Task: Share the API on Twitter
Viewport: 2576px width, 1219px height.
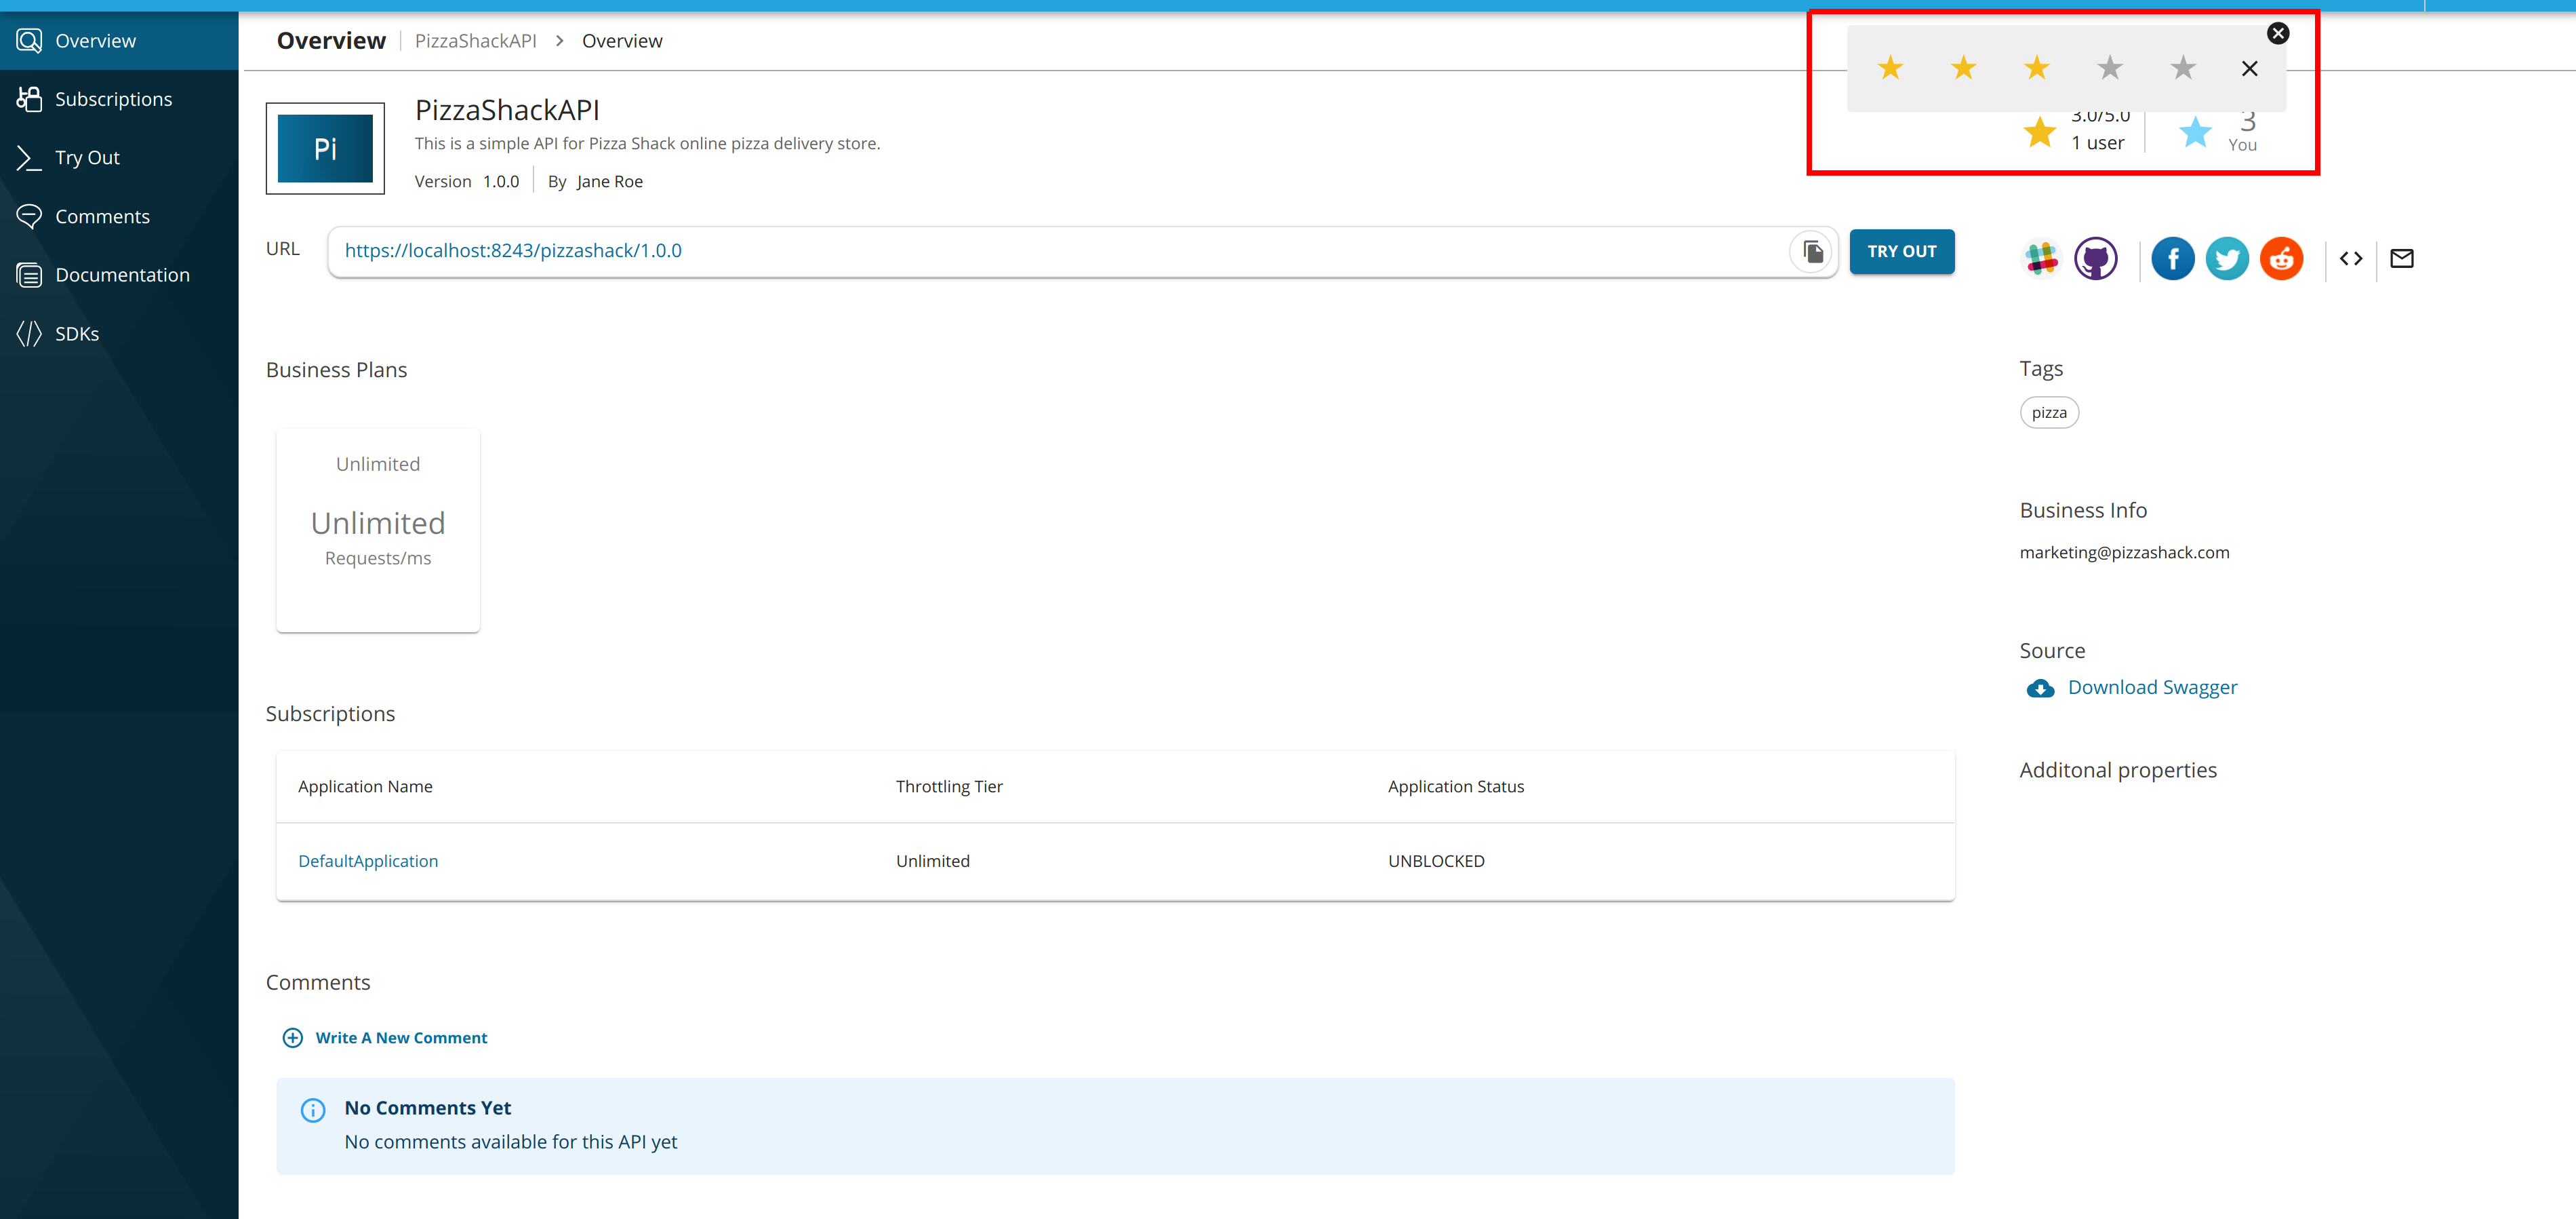Action: coord(2227,258)
